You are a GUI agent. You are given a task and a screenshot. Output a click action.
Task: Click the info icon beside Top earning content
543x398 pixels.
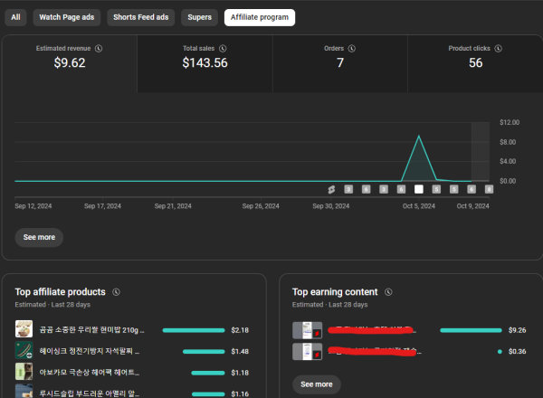(x=387, y=292)
